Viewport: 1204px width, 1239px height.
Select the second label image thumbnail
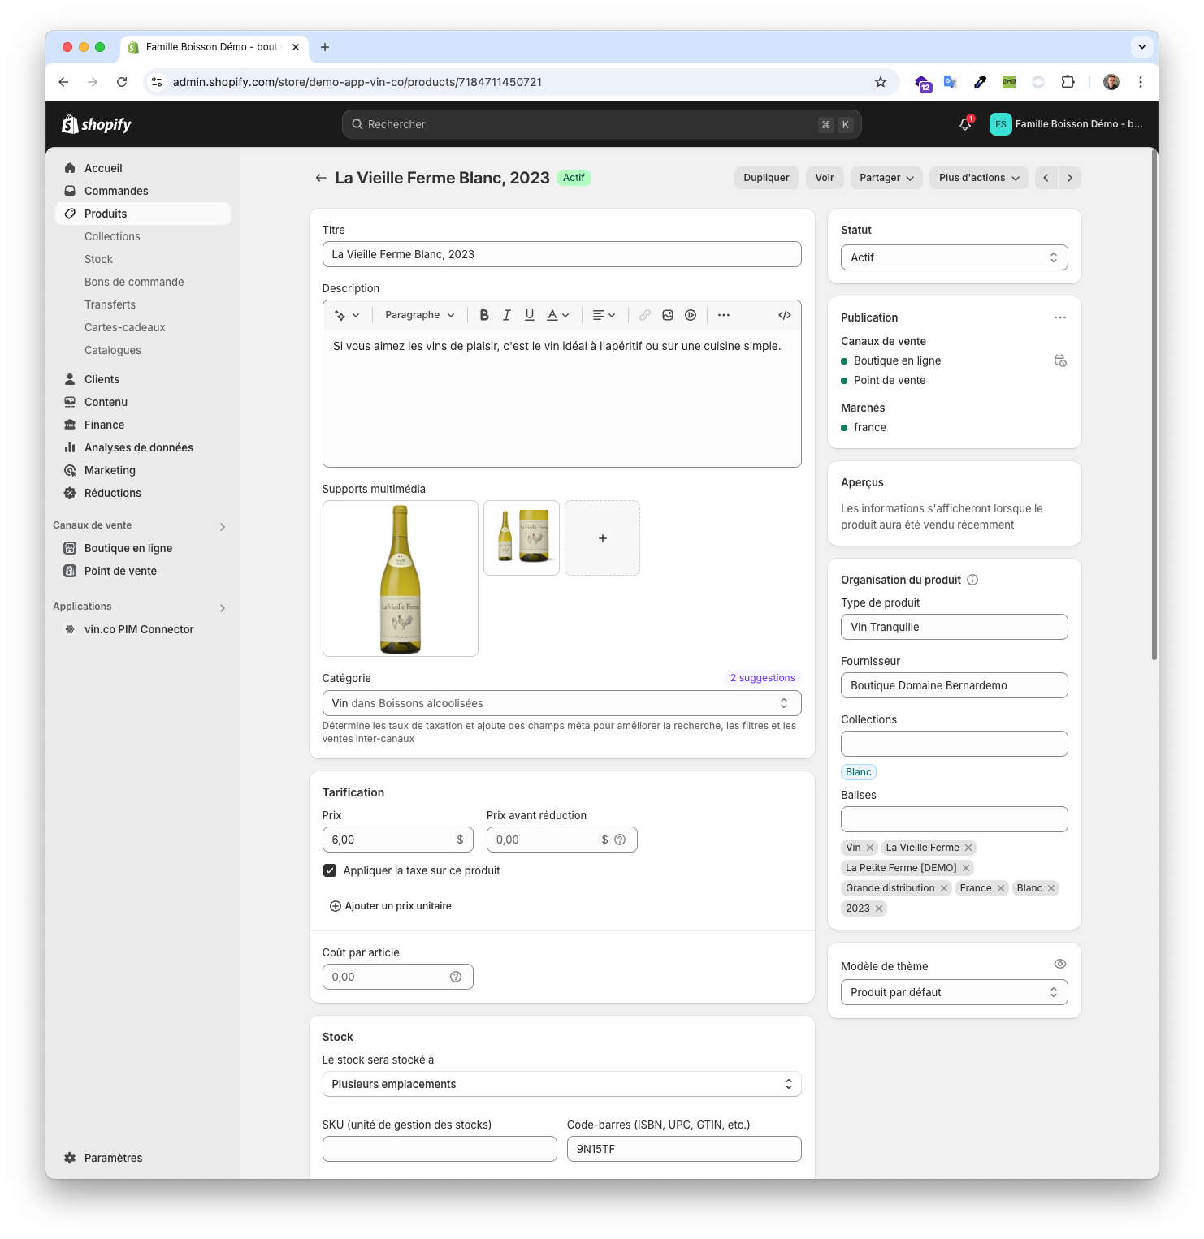pos(522,538)
